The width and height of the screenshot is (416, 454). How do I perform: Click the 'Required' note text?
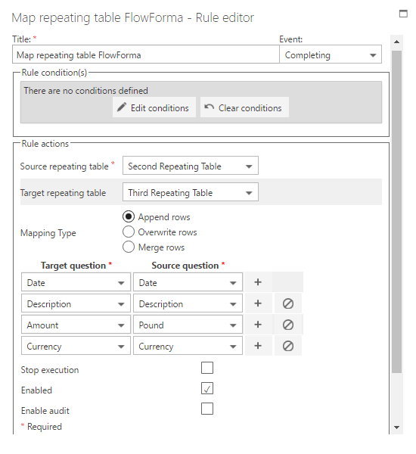45,427
